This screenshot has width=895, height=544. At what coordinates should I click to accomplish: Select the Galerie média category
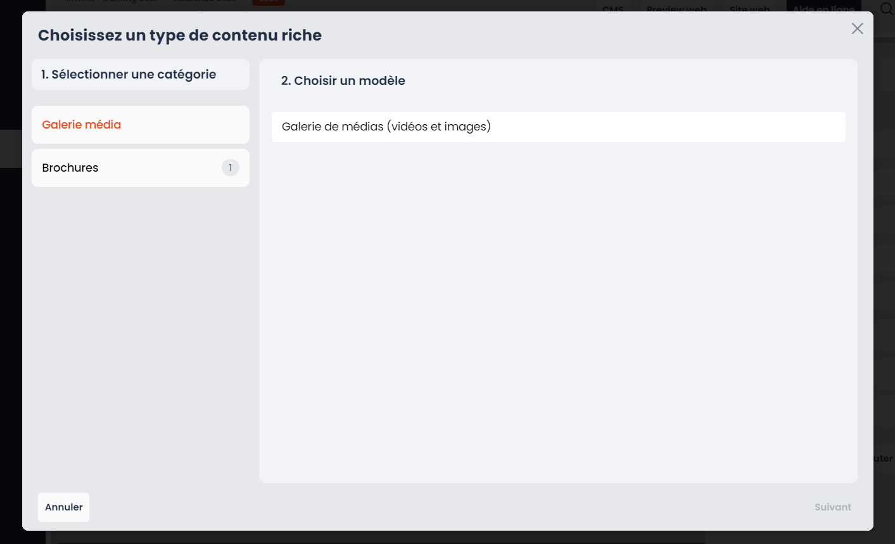click(x=141, y=125)
